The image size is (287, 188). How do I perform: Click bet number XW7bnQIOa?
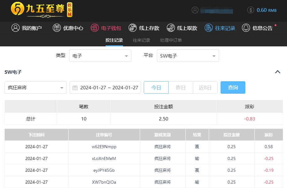click(x=104, y=182)
